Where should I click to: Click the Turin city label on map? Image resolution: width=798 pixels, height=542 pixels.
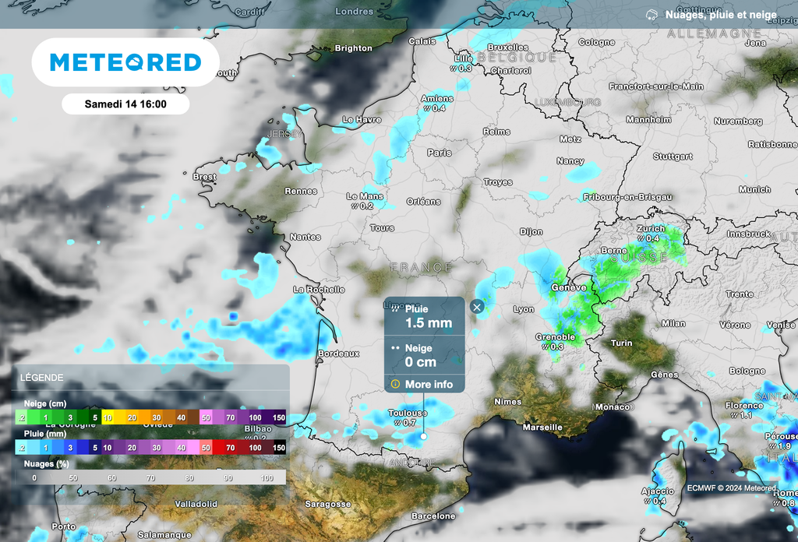(x=621, y=343)
